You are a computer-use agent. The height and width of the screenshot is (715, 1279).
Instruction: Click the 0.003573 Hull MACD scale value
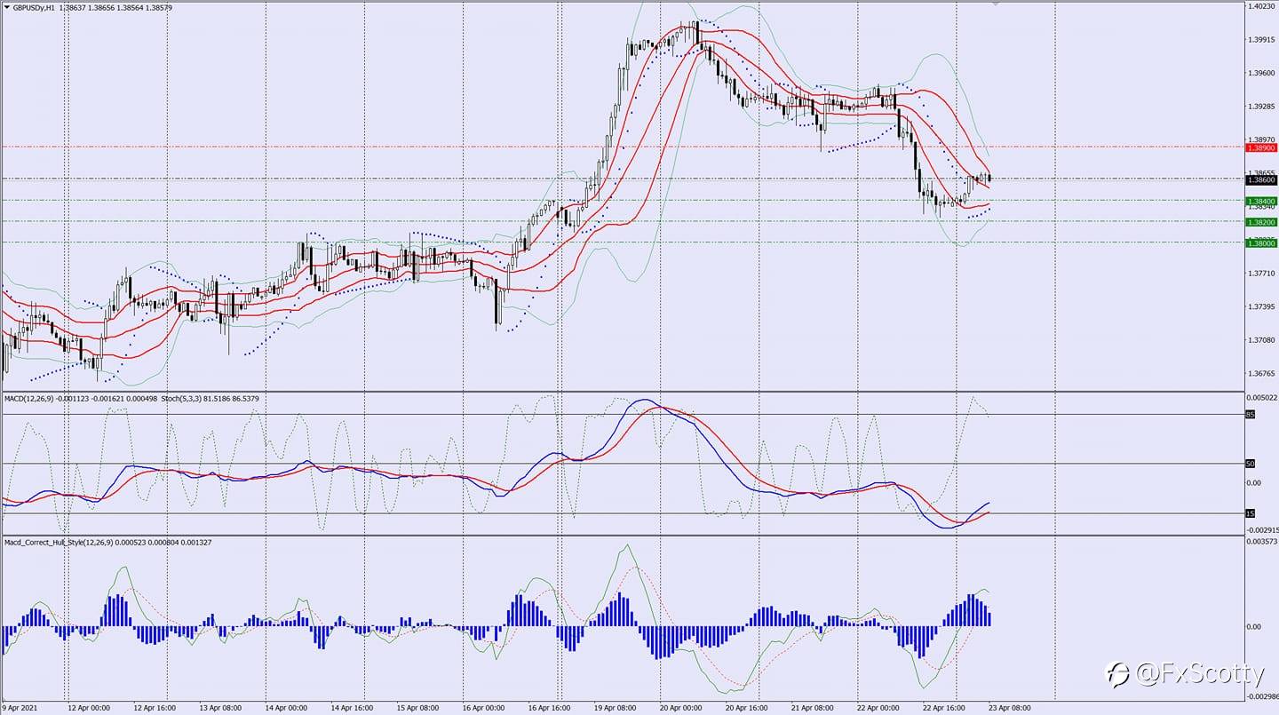pyautogui.click(x=1262, y=541)
